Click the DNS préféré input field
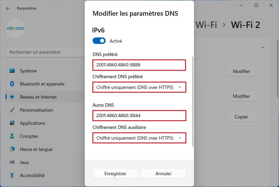Viewport: 279px width, 187px height. (139, 65)
